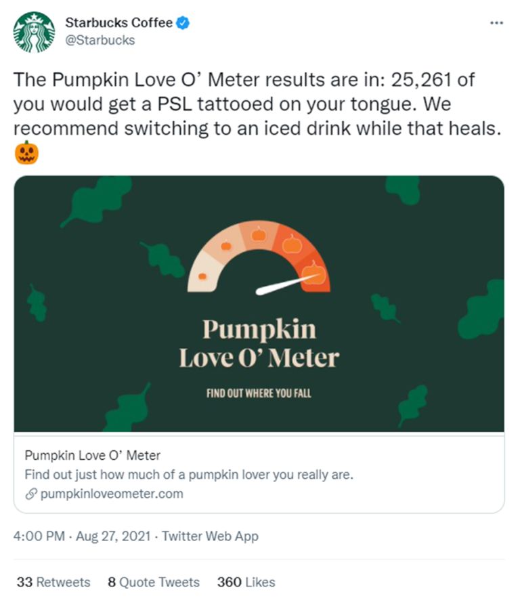Viewport: 520px width, 600px height.
Task: Click the Pumpkin Love O' Meter card title
Action: [x=92, y=455]
